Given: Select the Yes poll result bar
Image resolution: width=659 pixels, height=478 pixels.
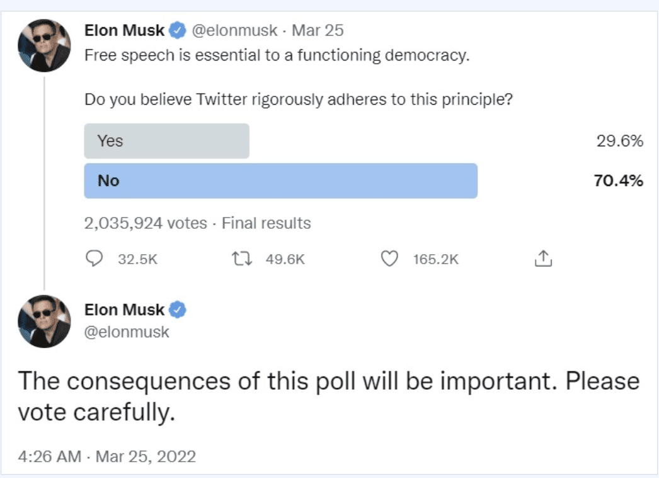Looking at the screenshot, I should pyautogui.click(x=167, y=141).
